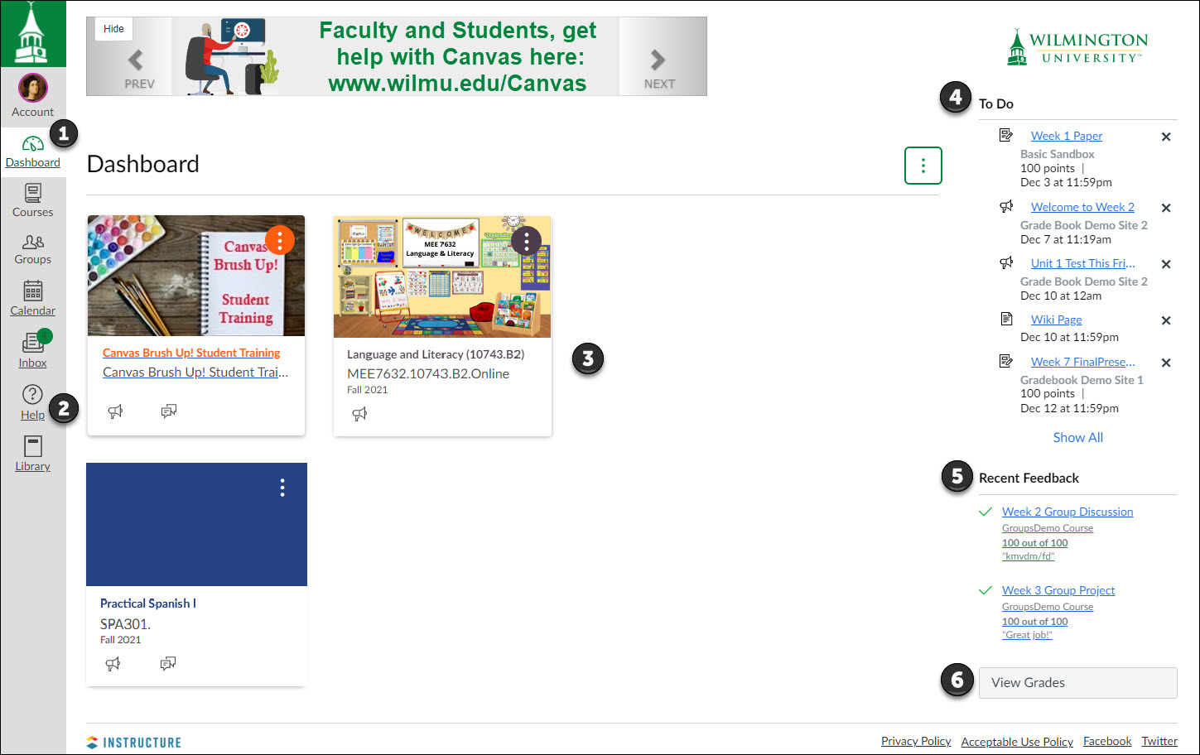Dismiss the Wiki Page to-do item
Screen dimensions: 1200x755
tap(1166, 320)
